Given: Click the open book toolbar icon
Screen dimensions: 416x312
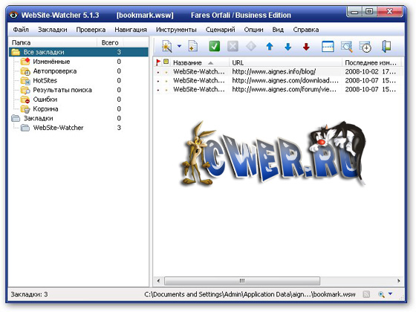Looking at the screenshot, I should pyautogui.click(x=386, y=46).
